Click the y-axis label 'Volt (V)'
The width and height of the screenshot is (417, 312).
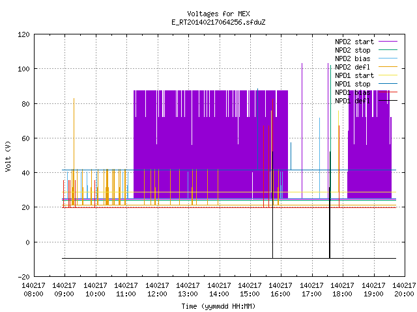(8, 156)
